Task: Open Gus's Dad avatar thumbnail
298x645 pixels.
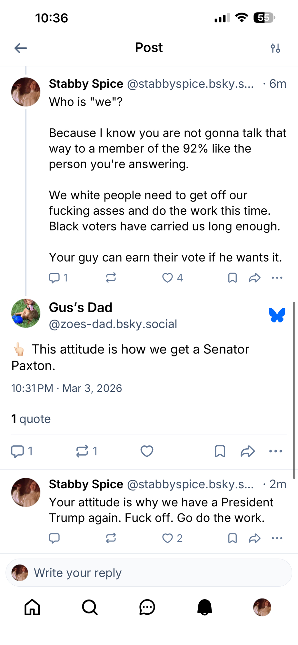Action: (26, 313)
